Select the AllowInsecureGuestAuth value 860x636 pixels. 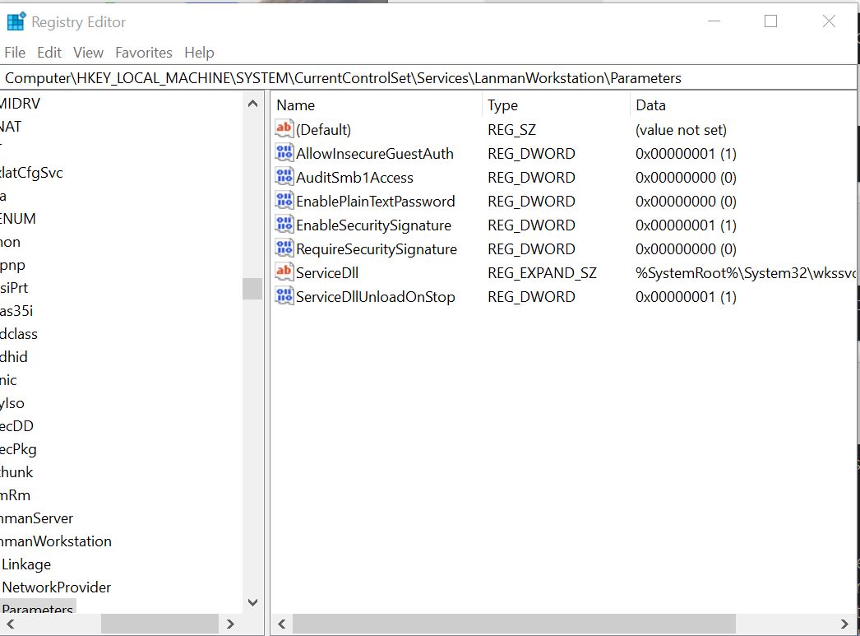tap(375, 154)
